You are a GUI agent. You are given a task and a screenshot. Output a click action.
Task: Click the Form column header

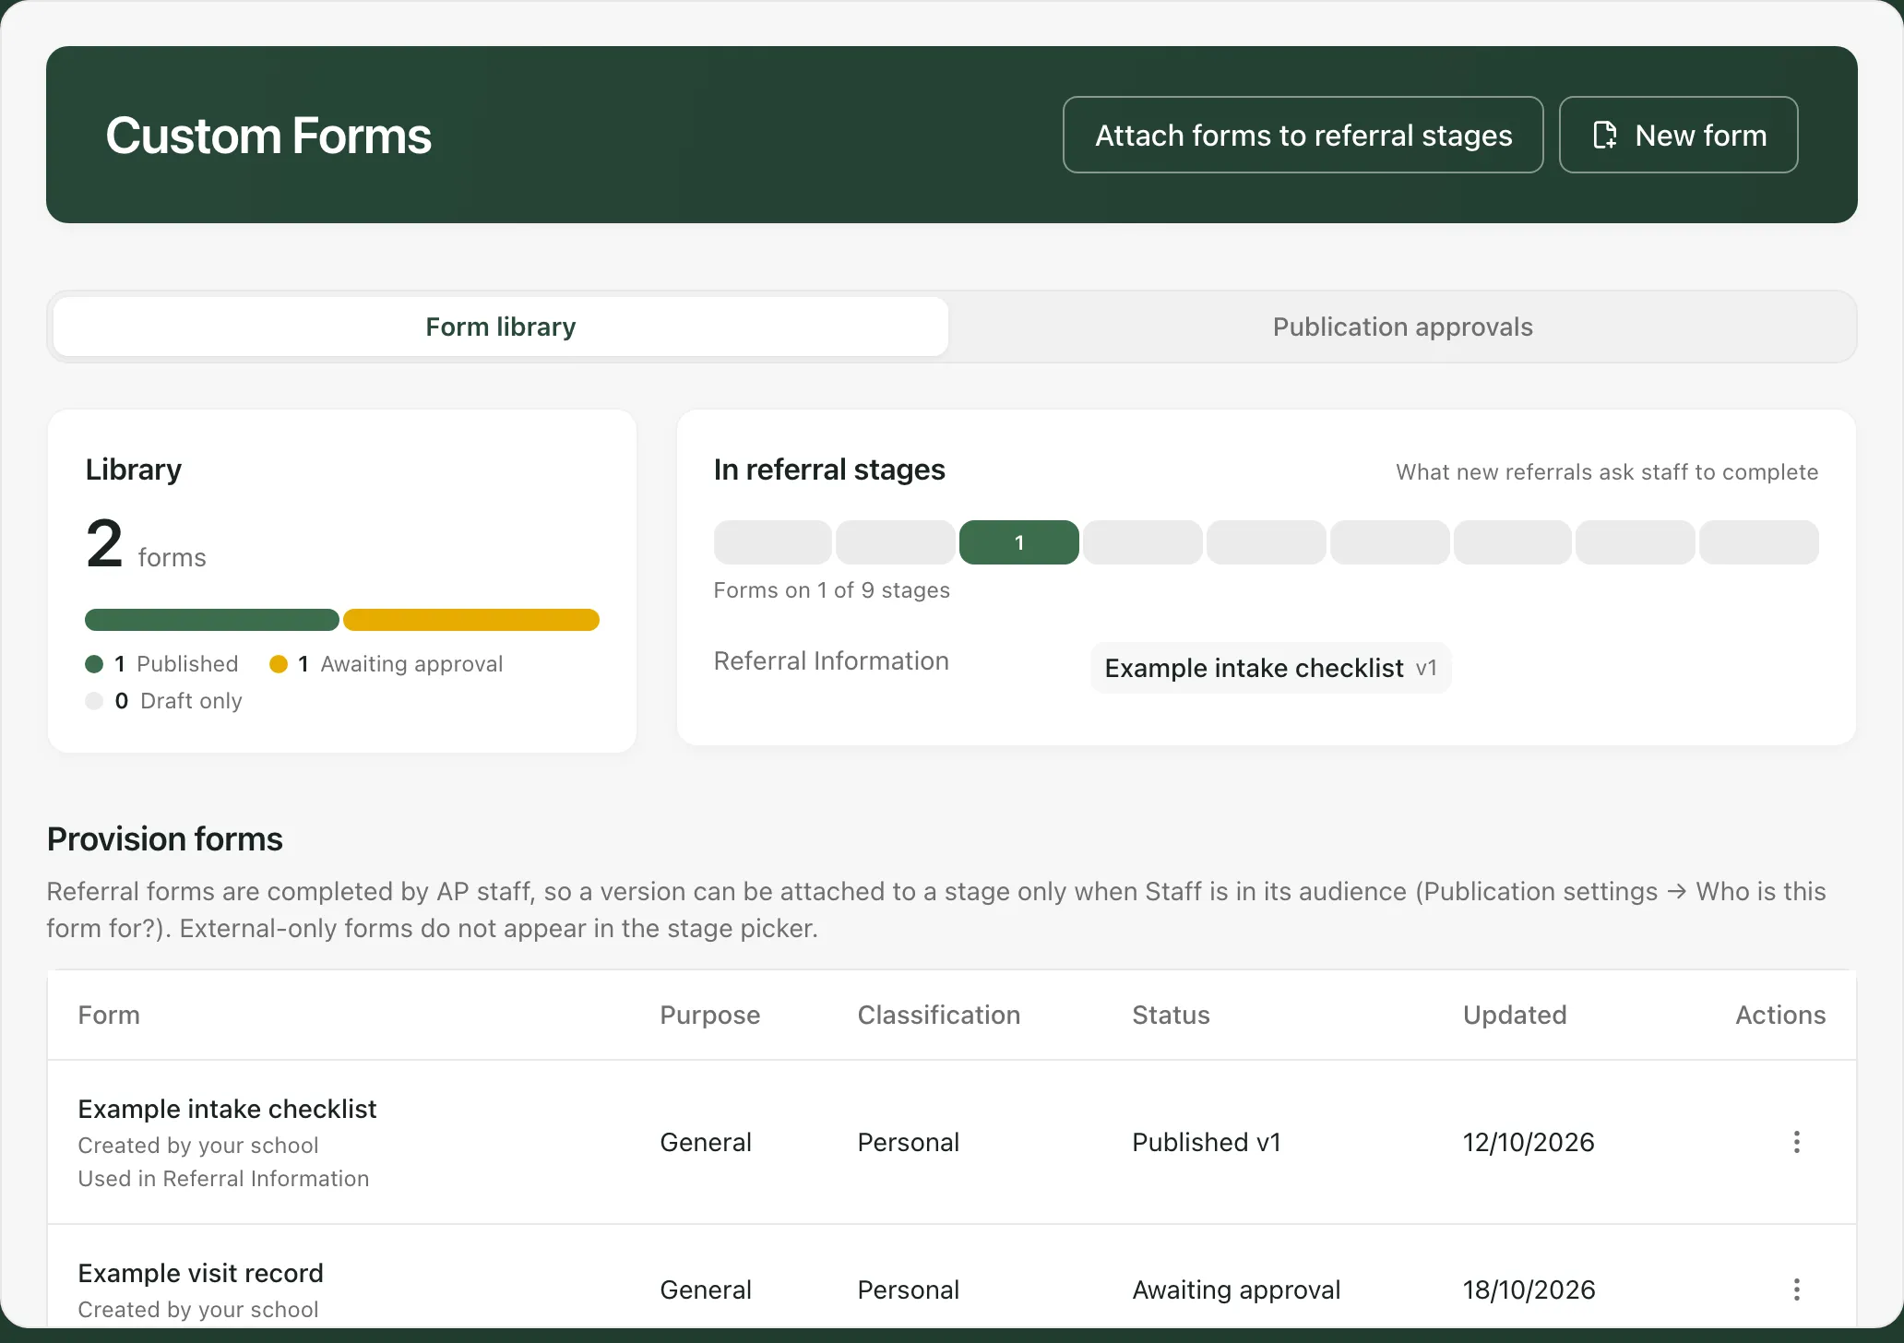point(109,1015)
